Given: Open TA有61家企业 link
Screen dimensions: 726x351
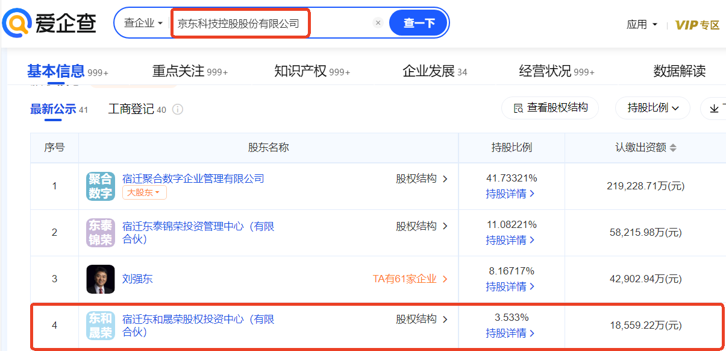Looking at the screenshot, I should [410, 279].
